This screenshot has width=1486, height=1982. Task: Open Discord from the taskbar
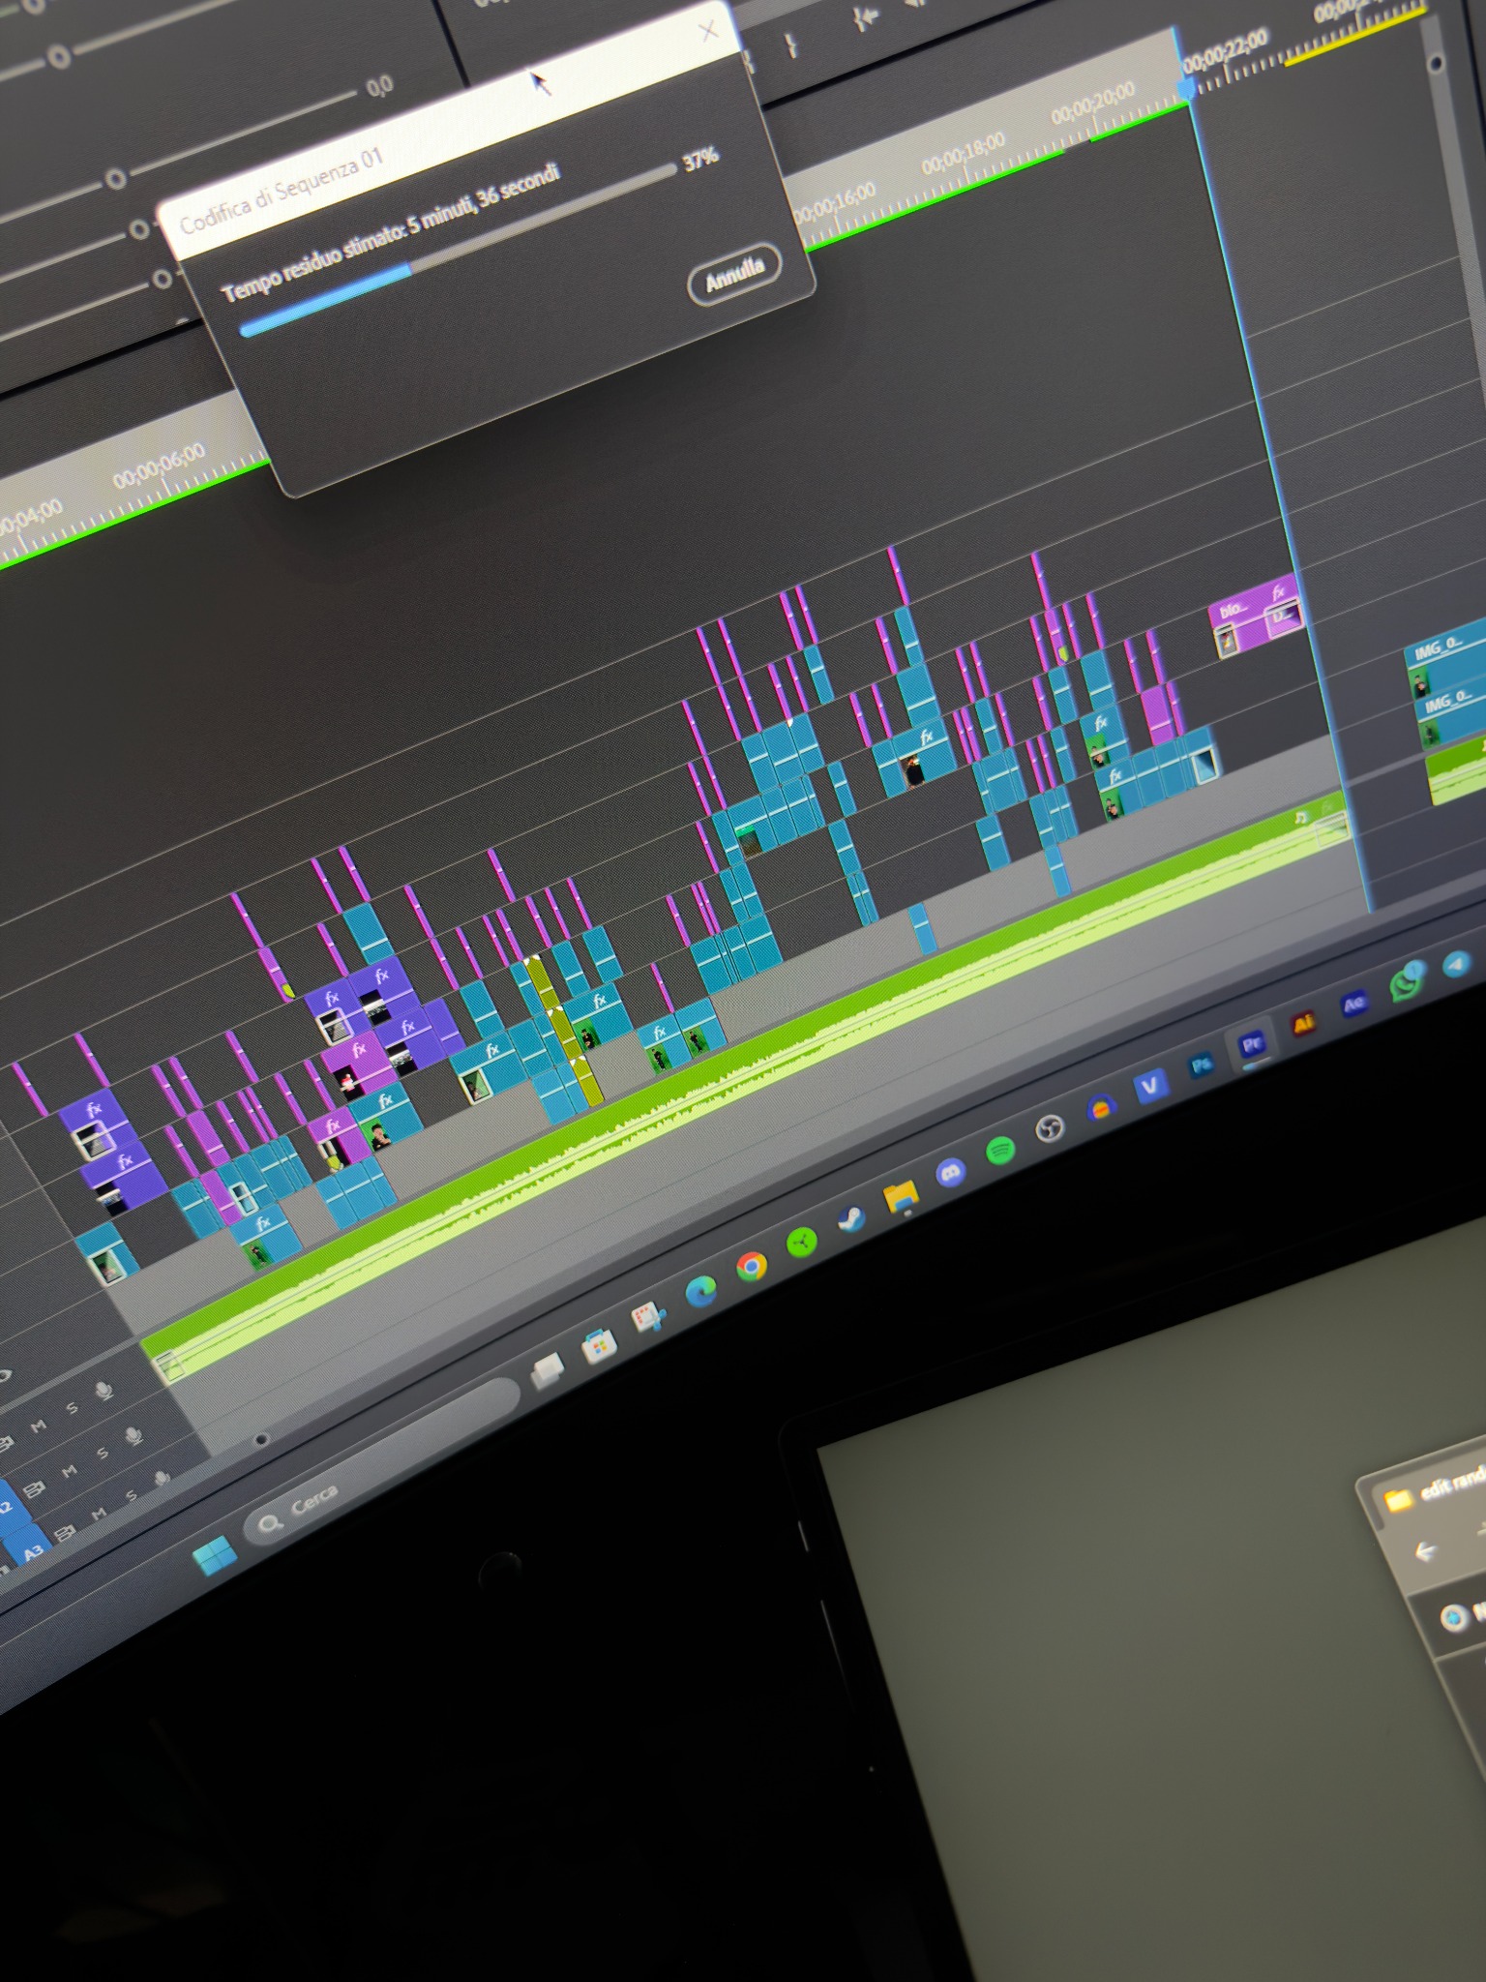pos(951,1173)
